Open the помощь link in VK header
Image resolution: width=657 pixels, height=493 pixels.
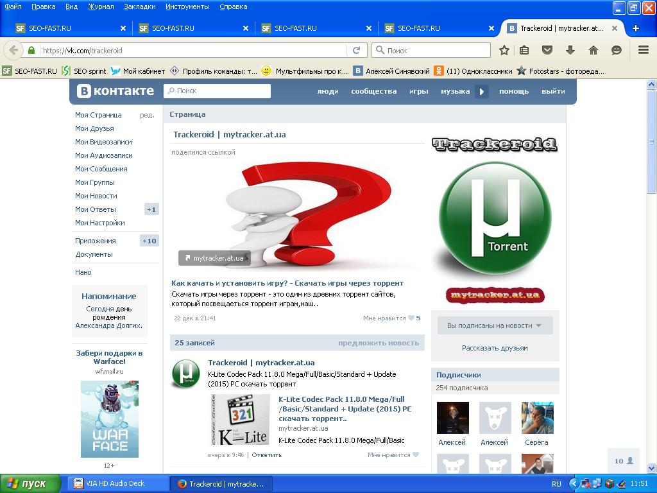click(514, 91)
